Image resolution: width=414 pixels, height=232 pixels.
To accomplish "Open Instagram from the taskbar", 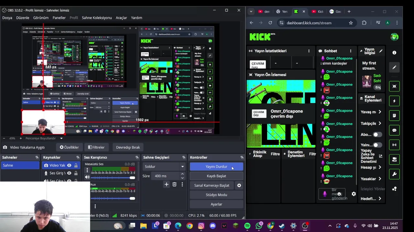I will tap(201, 226).
